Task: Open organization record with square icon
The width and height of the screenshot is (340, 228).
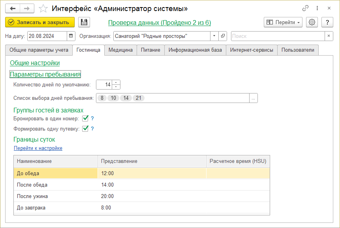Action: pyautogui.click(x=223, y=36)
